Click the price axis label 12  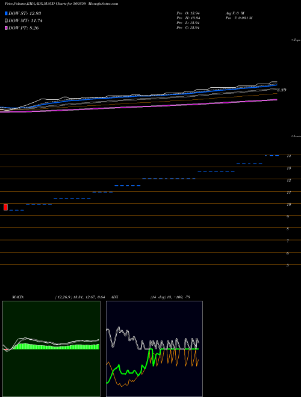[288, 180]
